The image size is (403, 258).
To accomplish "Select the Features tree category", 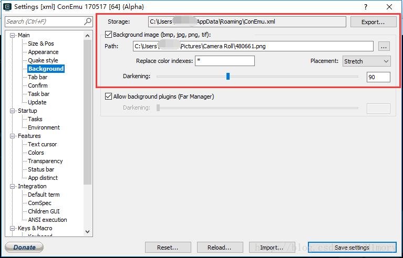I will [x=29, y=136].
